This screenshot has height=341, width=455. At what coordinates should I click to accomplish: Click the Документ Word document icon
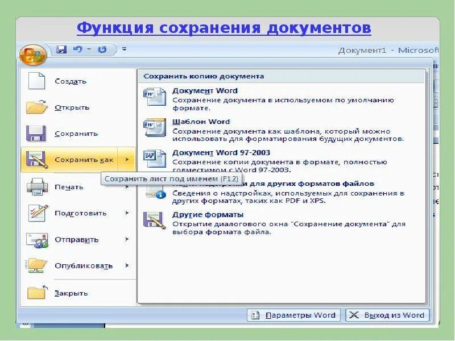[x=155, y=97]
